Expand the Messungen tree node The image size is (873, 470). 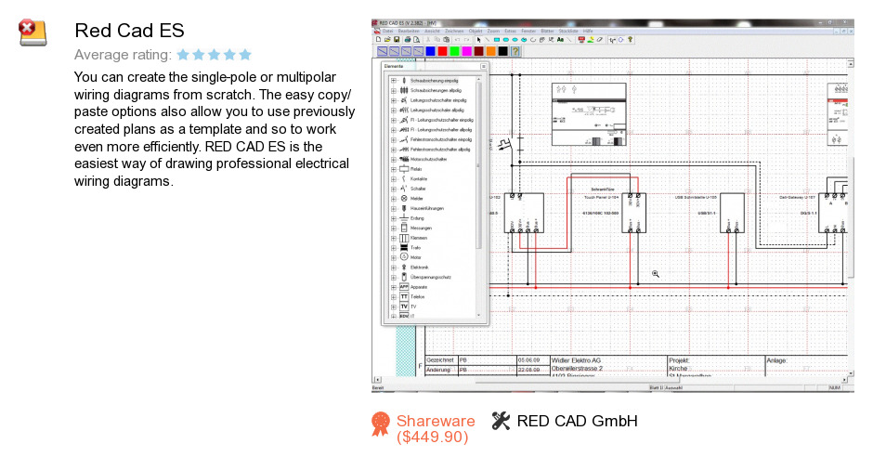[394, 228]
